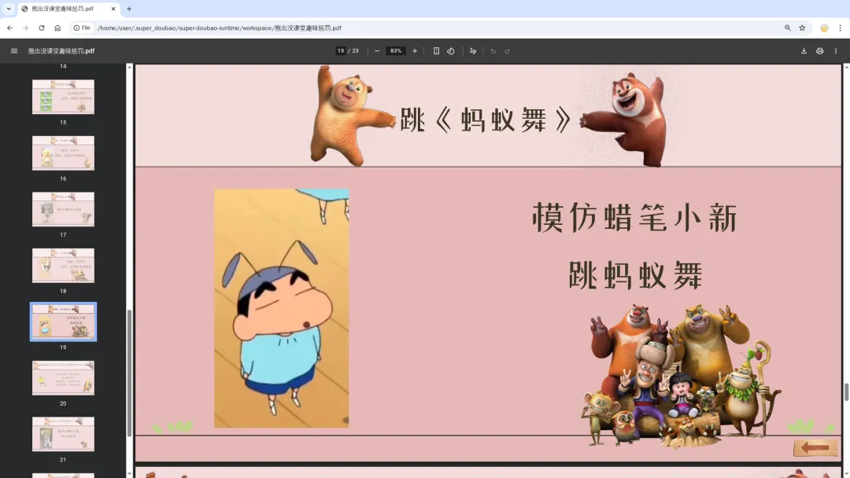The width and height of the screenshot is (850, 478).
Task: Open page 20 thumbnail
Action: click(x=63, y=378)
